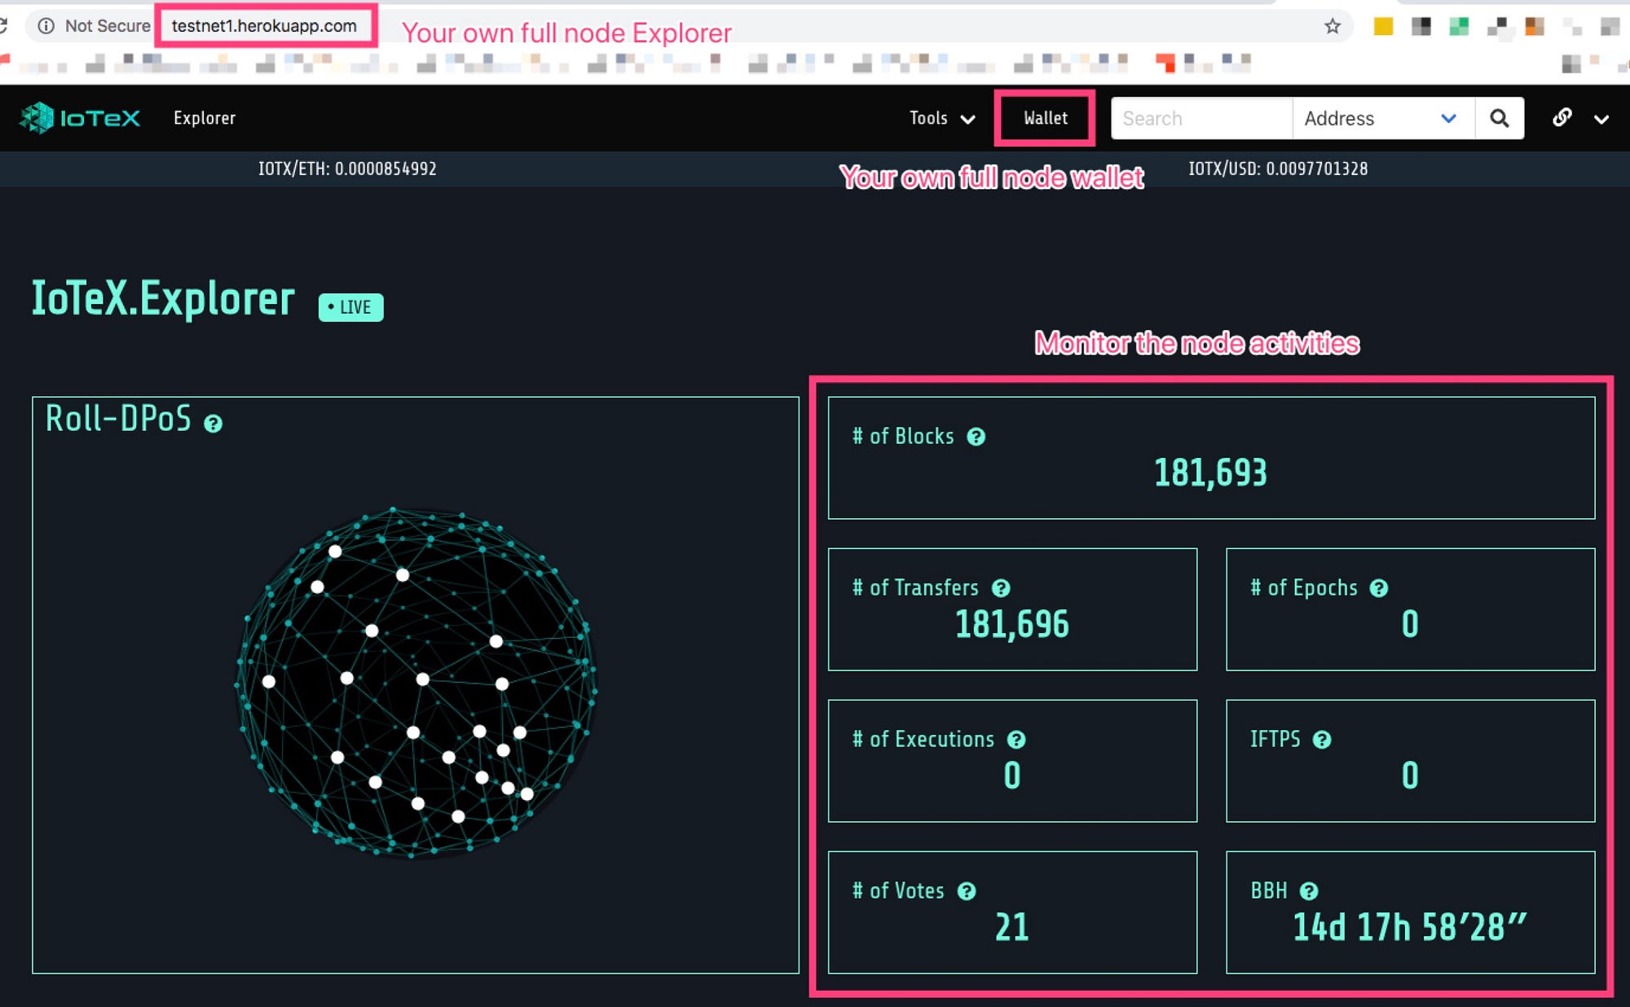Click the IOTX/USD price ticker
Screen dimensions: 1630x1007
tap(1278, 169)
